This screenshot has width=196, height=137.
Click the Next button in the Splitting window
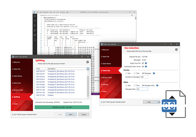71,114
